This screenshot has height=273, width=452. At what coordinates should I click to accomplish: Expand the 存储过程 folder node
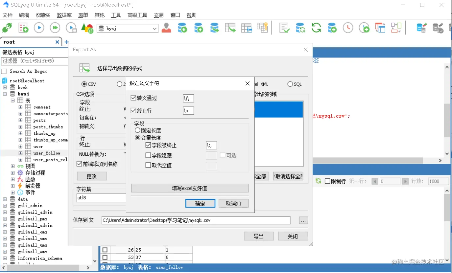click(x=12, y=173)
